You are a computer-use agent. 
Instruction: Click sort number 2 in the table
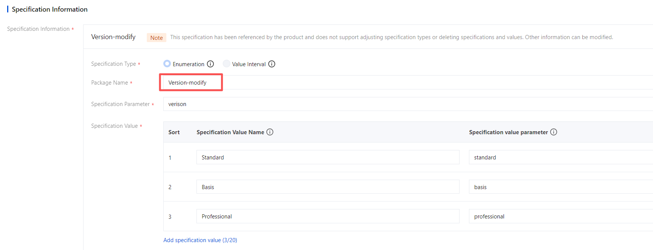pyautogui.click(x=170, y=187)
